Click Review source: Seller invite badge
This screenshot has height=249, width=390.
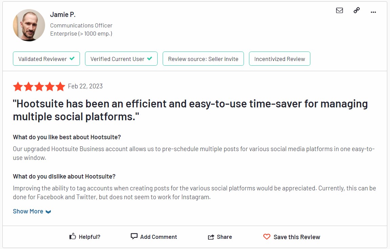pyautogui.click(x=203, y=59)
